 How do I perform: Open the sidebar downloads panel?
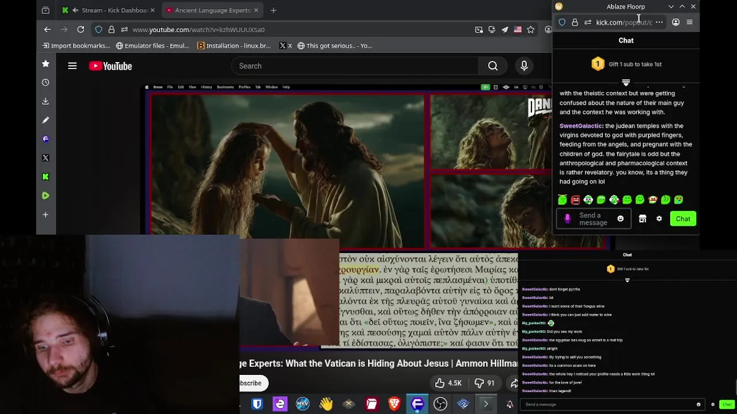click(x=45, y=101)
